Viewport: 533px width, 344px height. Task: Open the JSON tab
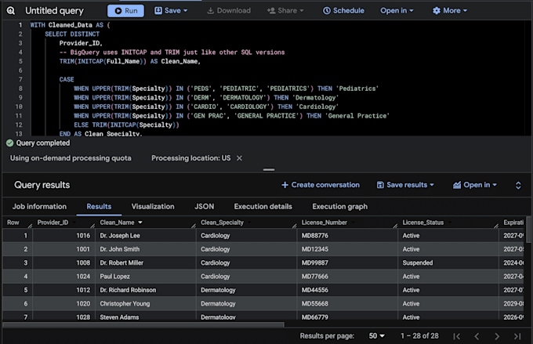click(205, 207)
